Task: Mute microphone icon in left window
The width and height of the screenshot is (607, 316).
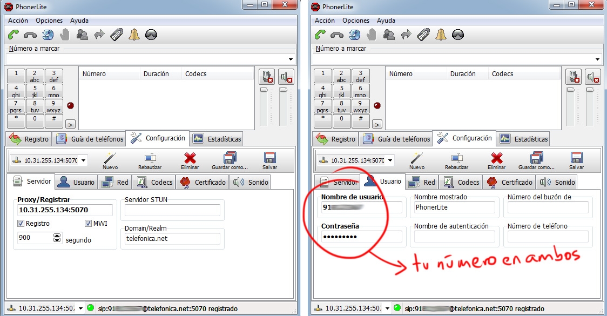Action: [267, 77]
